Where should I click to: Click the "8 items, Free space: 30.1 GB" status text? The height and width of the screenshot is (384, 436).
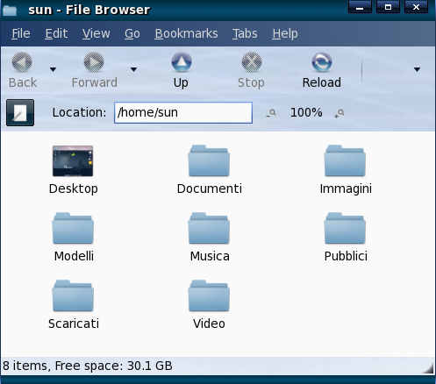tap(88, 366)
